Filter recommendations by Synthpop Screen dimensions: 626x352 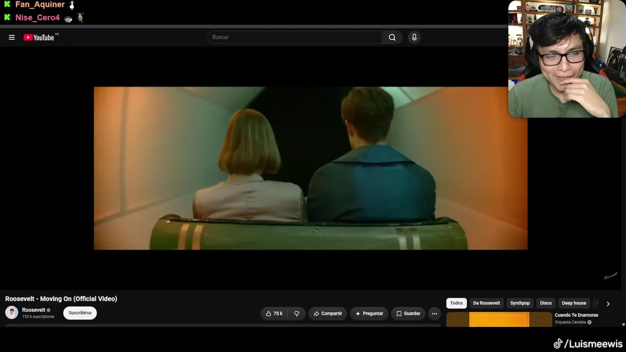pos(520,303)
